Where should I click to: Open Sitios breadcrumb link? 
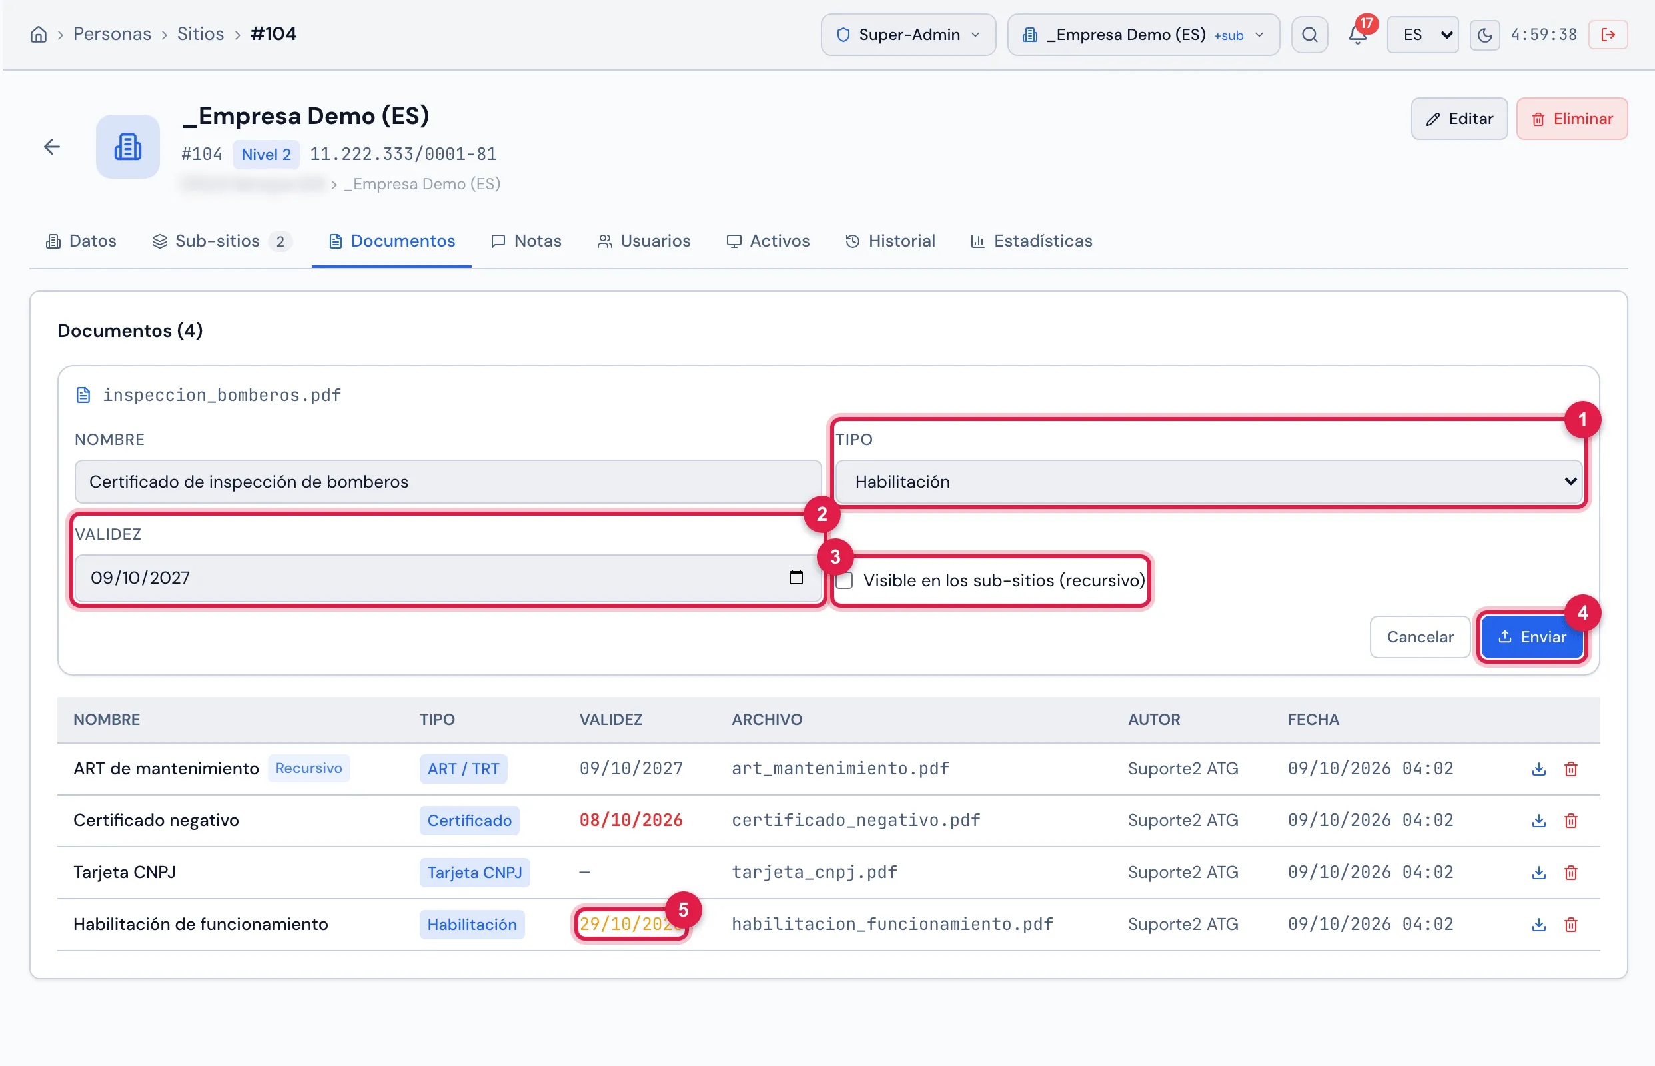click(200, 34)
